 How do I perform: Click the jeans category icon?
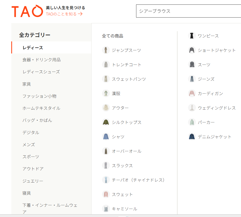pos(192,79)
